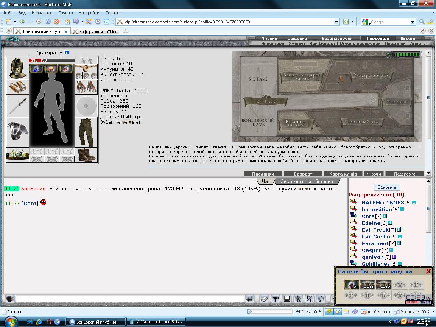The height and width of the screenshot is (327, 436).
Task: Click the chat message input field
Action: (x=129, y=299)
